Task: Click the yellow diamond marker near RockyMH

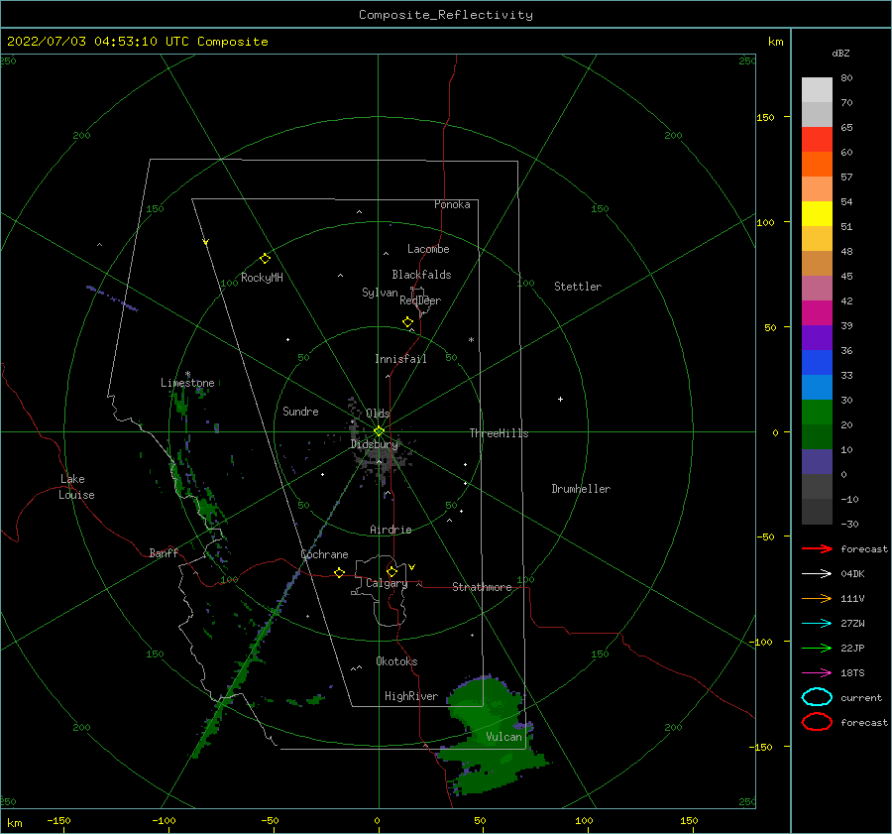Action: 265,259
